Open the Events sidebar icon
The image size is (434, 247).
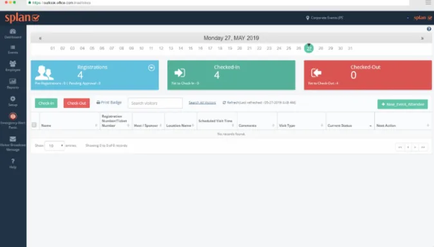point(13,48)
